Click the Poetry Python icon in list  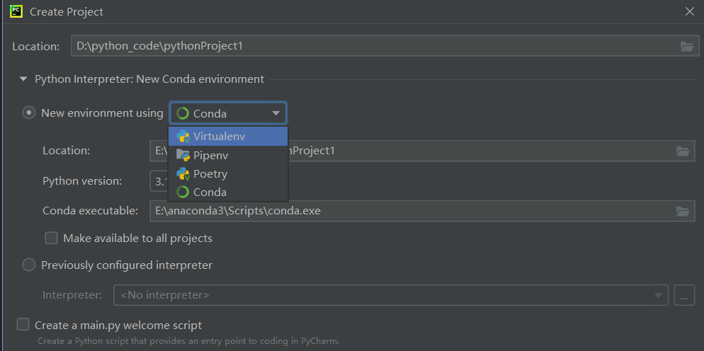tap(183, 173)
